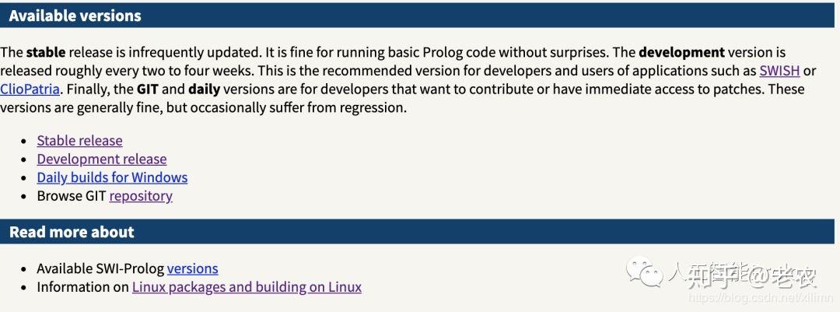Click the Stable release link

[x=79, y=141]
